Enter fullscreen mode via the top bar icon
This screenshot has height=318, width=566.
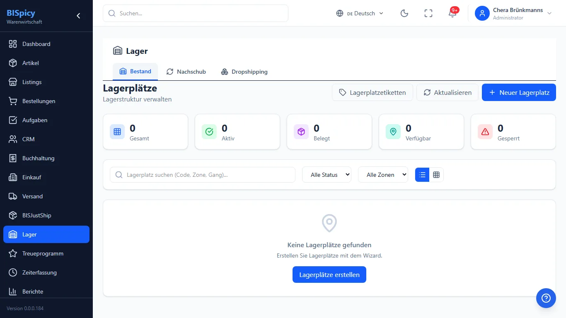coord(428,13)
